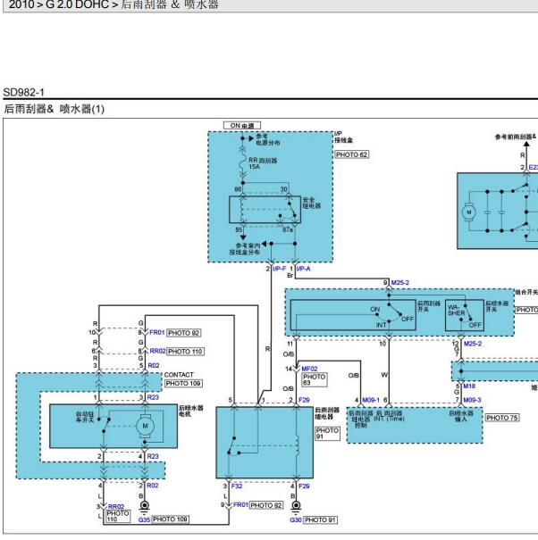Open PHOTO 91 link beside G30 ground
538x540 pixels.
320,519
